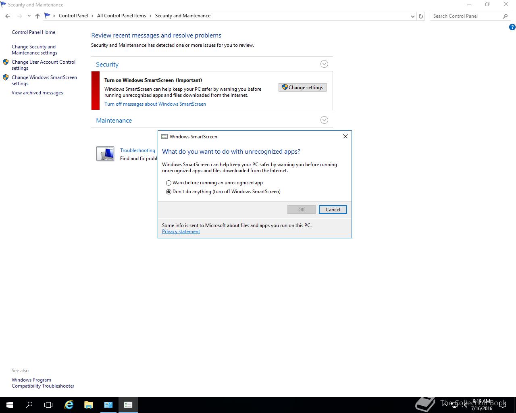Open recent locations dropdown arrow
This screenshot has width=516, height=413.
click(29, 16)
